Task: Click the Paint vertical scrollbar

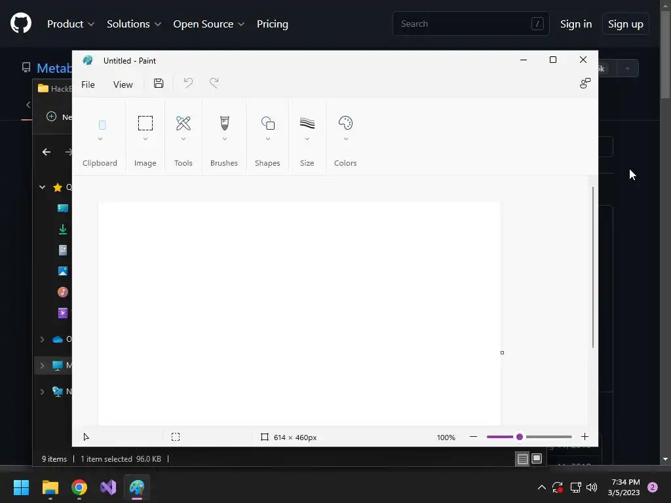Action: point(592,267)
